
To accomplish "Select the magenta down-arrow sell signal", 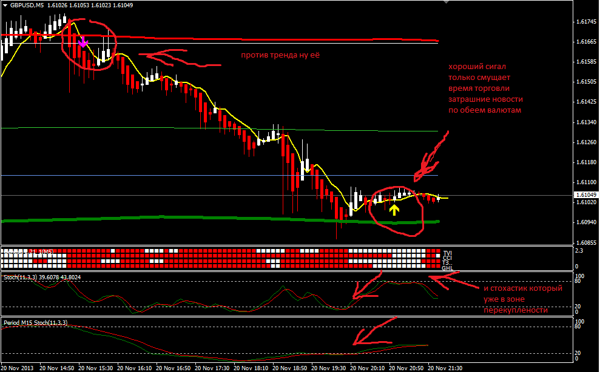I will (83, 42).
